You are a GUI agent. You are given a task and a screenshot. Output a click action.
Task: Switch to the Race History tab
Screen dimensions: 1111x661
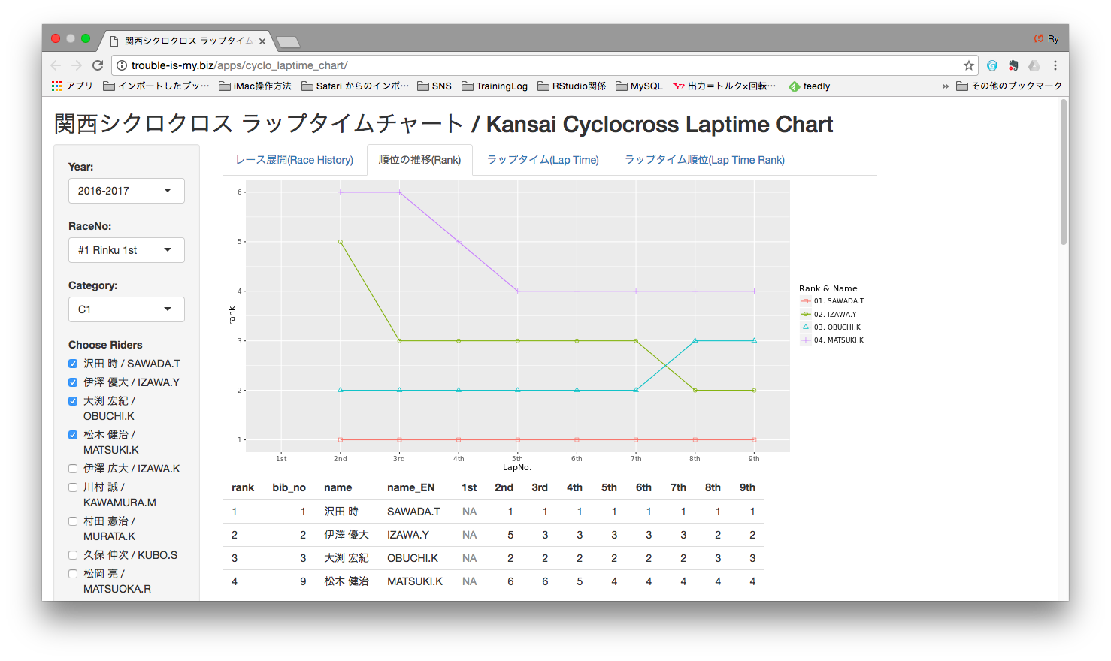pos(294,160)
